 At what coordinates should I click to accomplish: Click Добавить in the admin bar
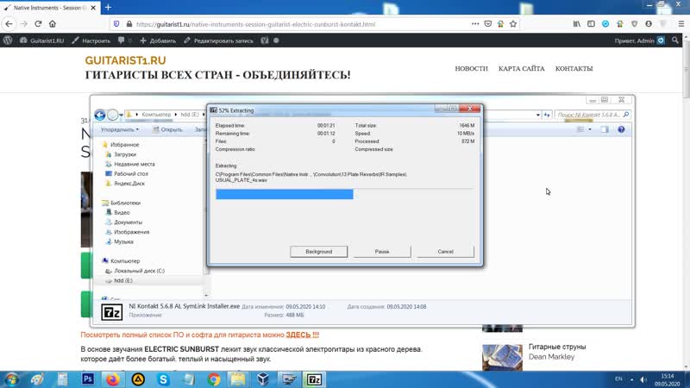[x=158, y=41]
